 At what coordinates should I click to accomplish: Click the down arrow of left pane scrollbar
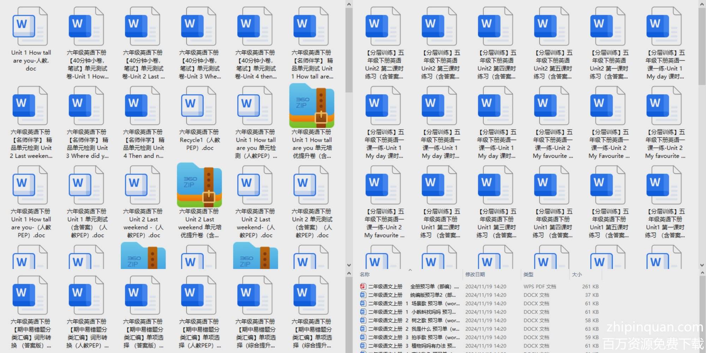(349, 265)
